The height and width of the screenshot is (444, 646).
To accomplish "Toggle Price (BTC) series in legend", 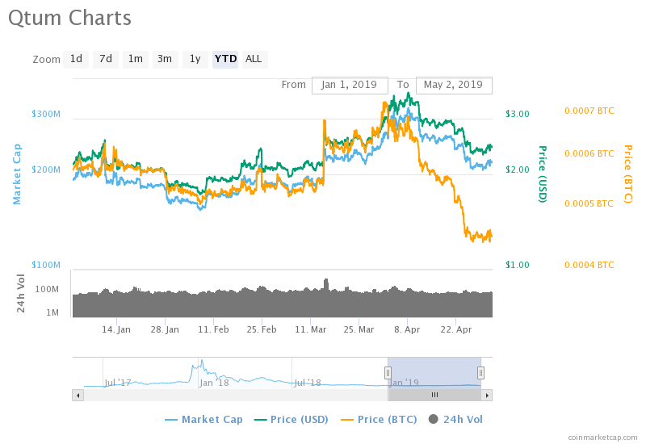I will pyautogui.click(x=379, y=420).
